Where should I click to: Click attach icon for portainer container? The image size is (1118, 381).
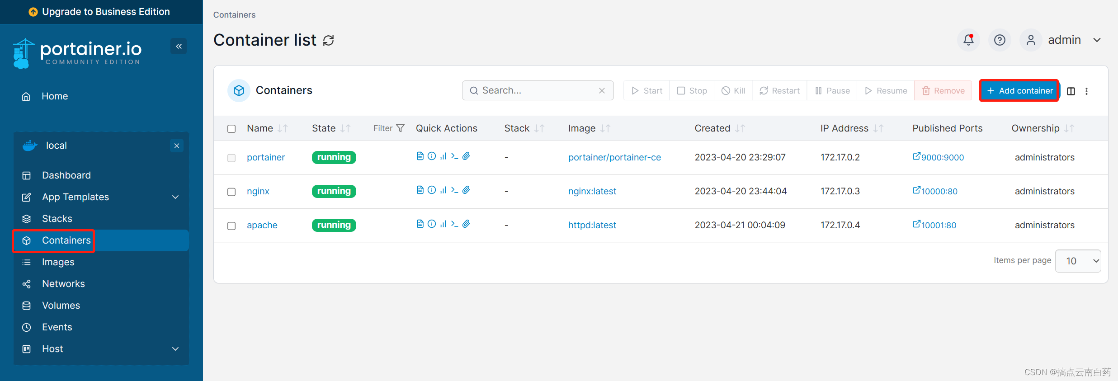click(467, 156)
